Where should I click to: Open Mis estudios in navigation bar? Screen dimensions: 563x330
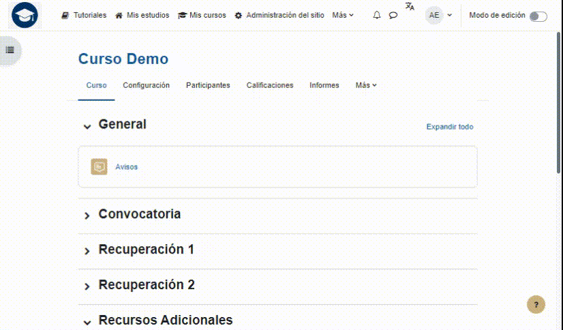(142, 15)
